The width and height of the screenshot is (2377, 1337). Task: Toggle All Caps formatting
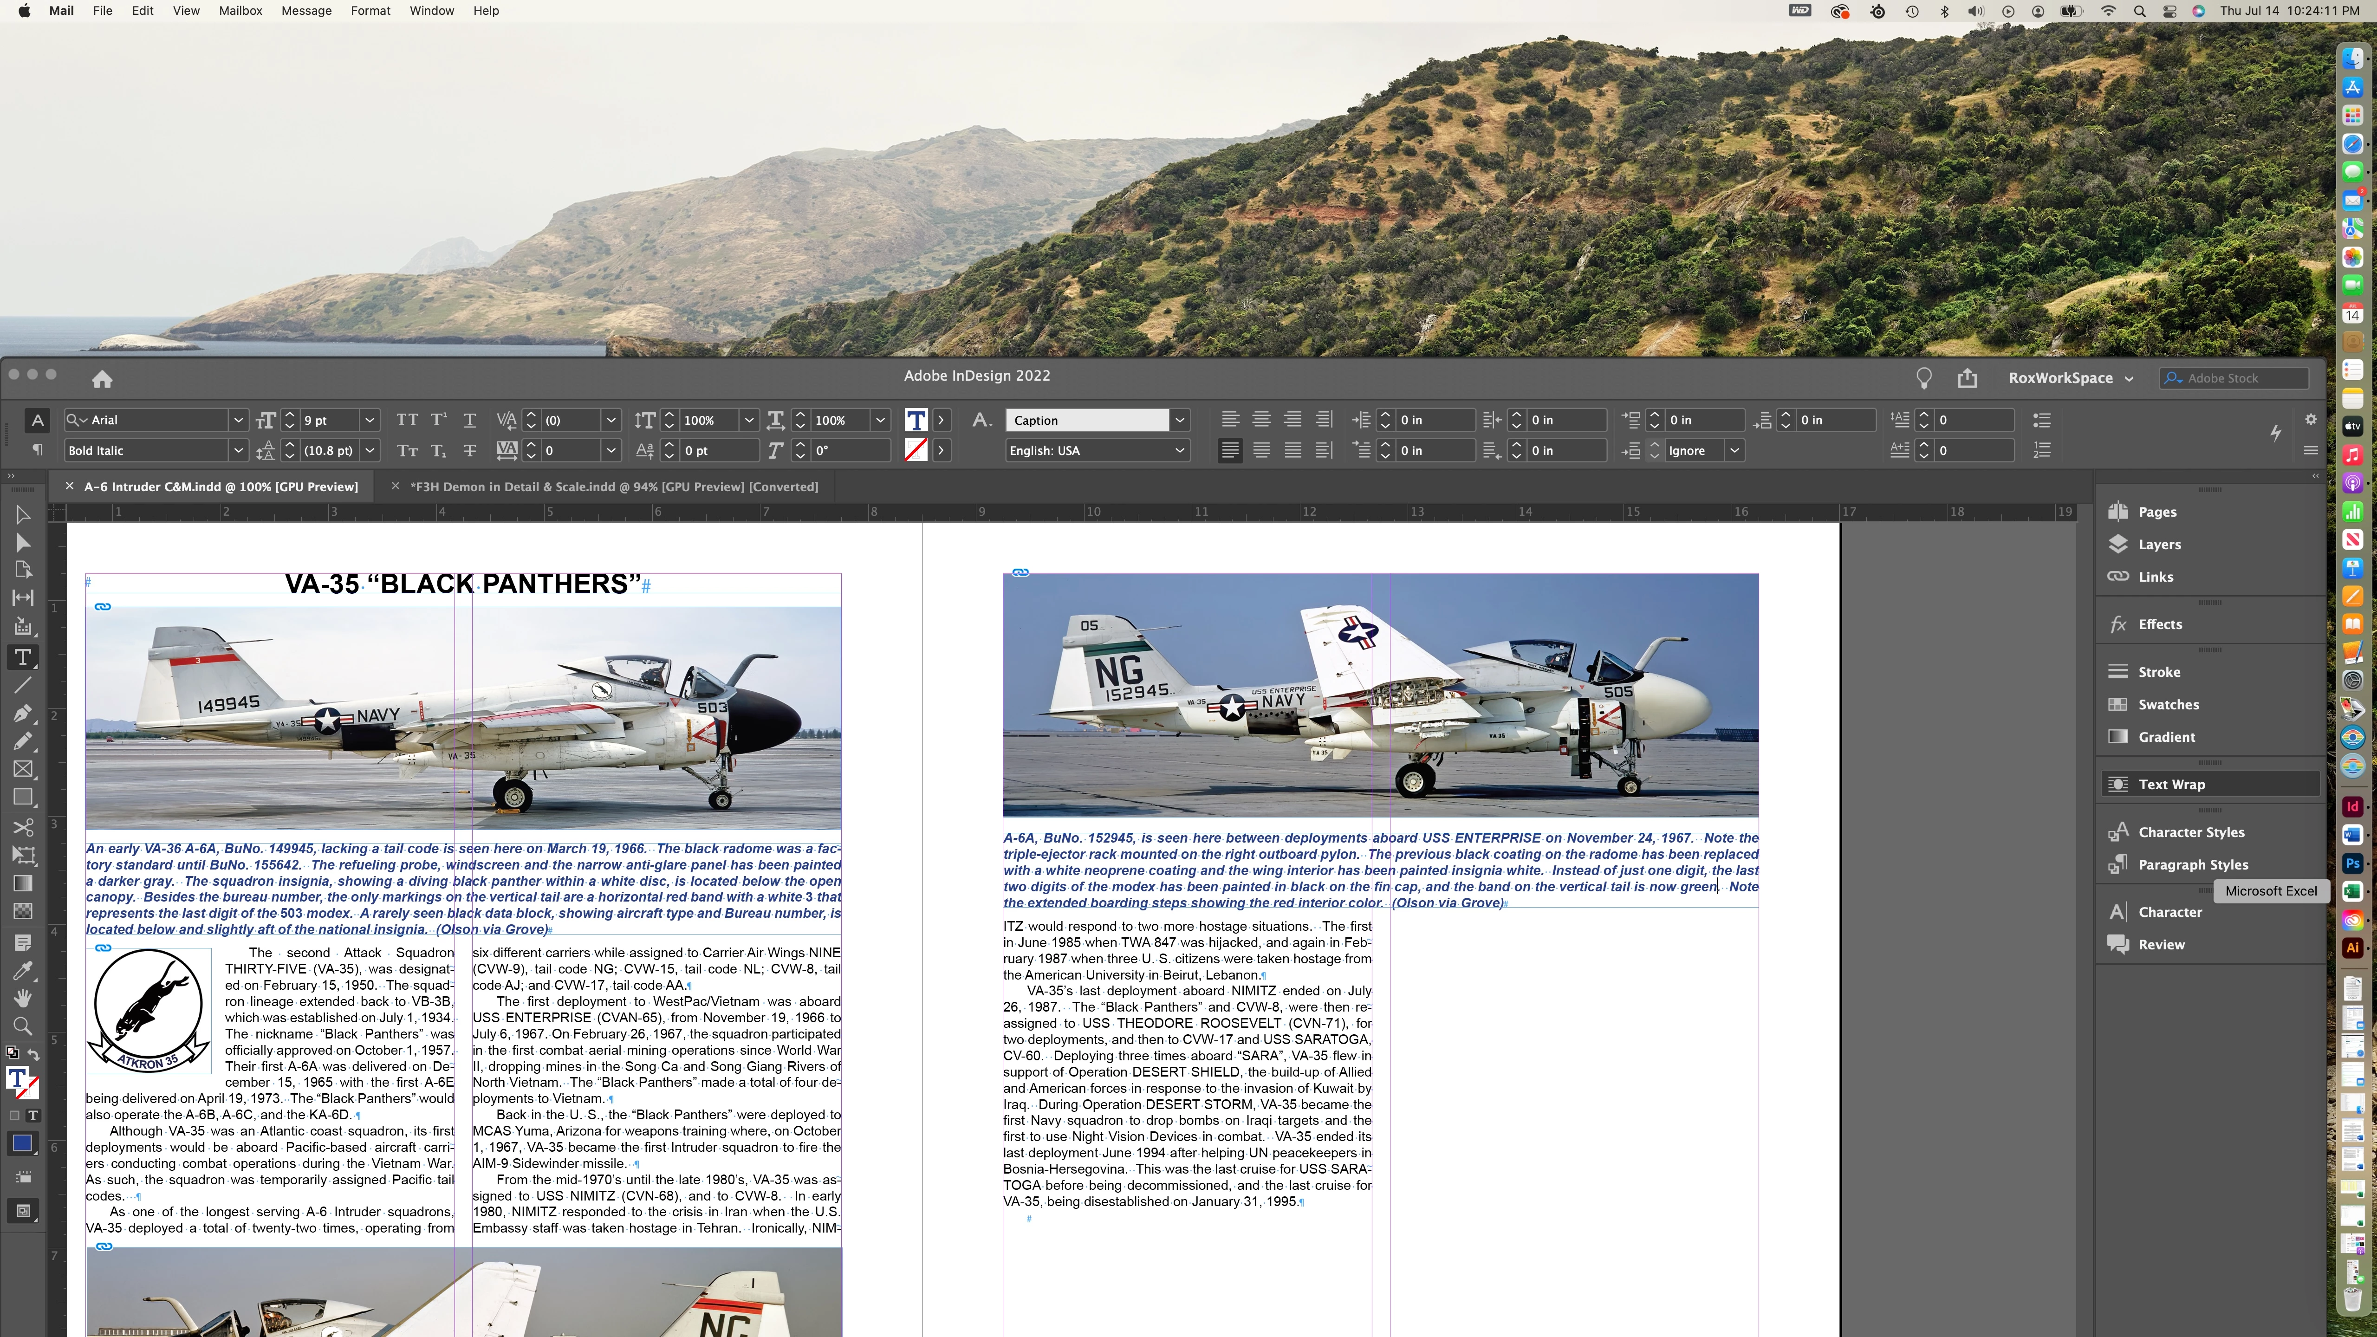click(407, 420)
